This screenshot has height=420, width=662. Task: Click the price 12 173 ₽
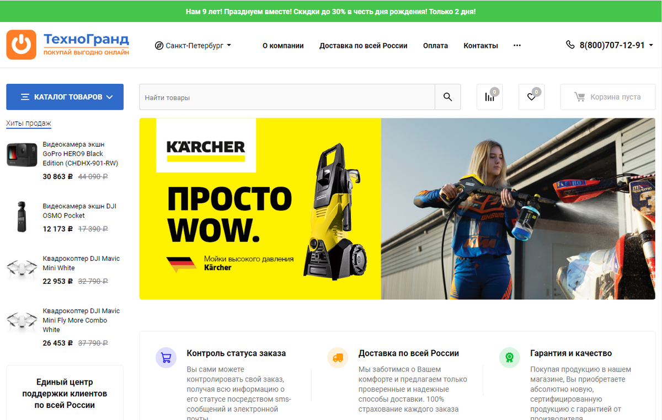(58, 229)
